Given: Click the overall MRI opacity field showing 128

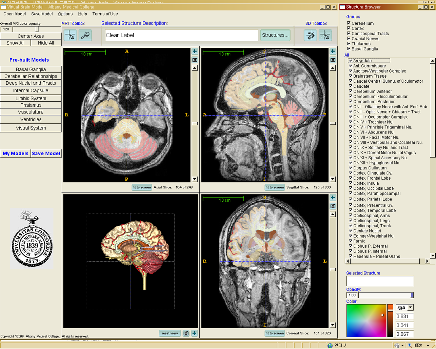Looking at the screenshot, I should coord(6,29).
